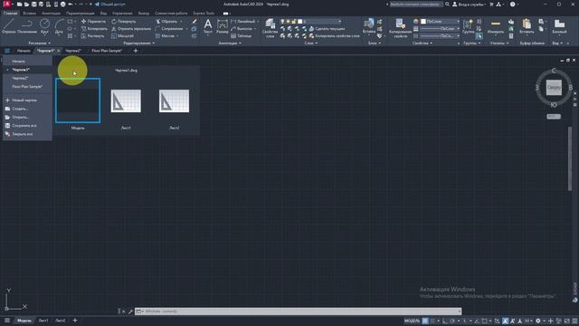Select the Line (Отрезок) tool
This screenshot has width=579, height=326.
(8, 26)
